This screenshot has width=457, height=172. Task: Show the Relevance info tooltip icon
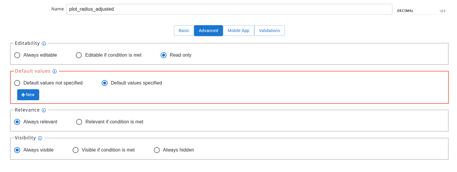(x=44, y=110)
